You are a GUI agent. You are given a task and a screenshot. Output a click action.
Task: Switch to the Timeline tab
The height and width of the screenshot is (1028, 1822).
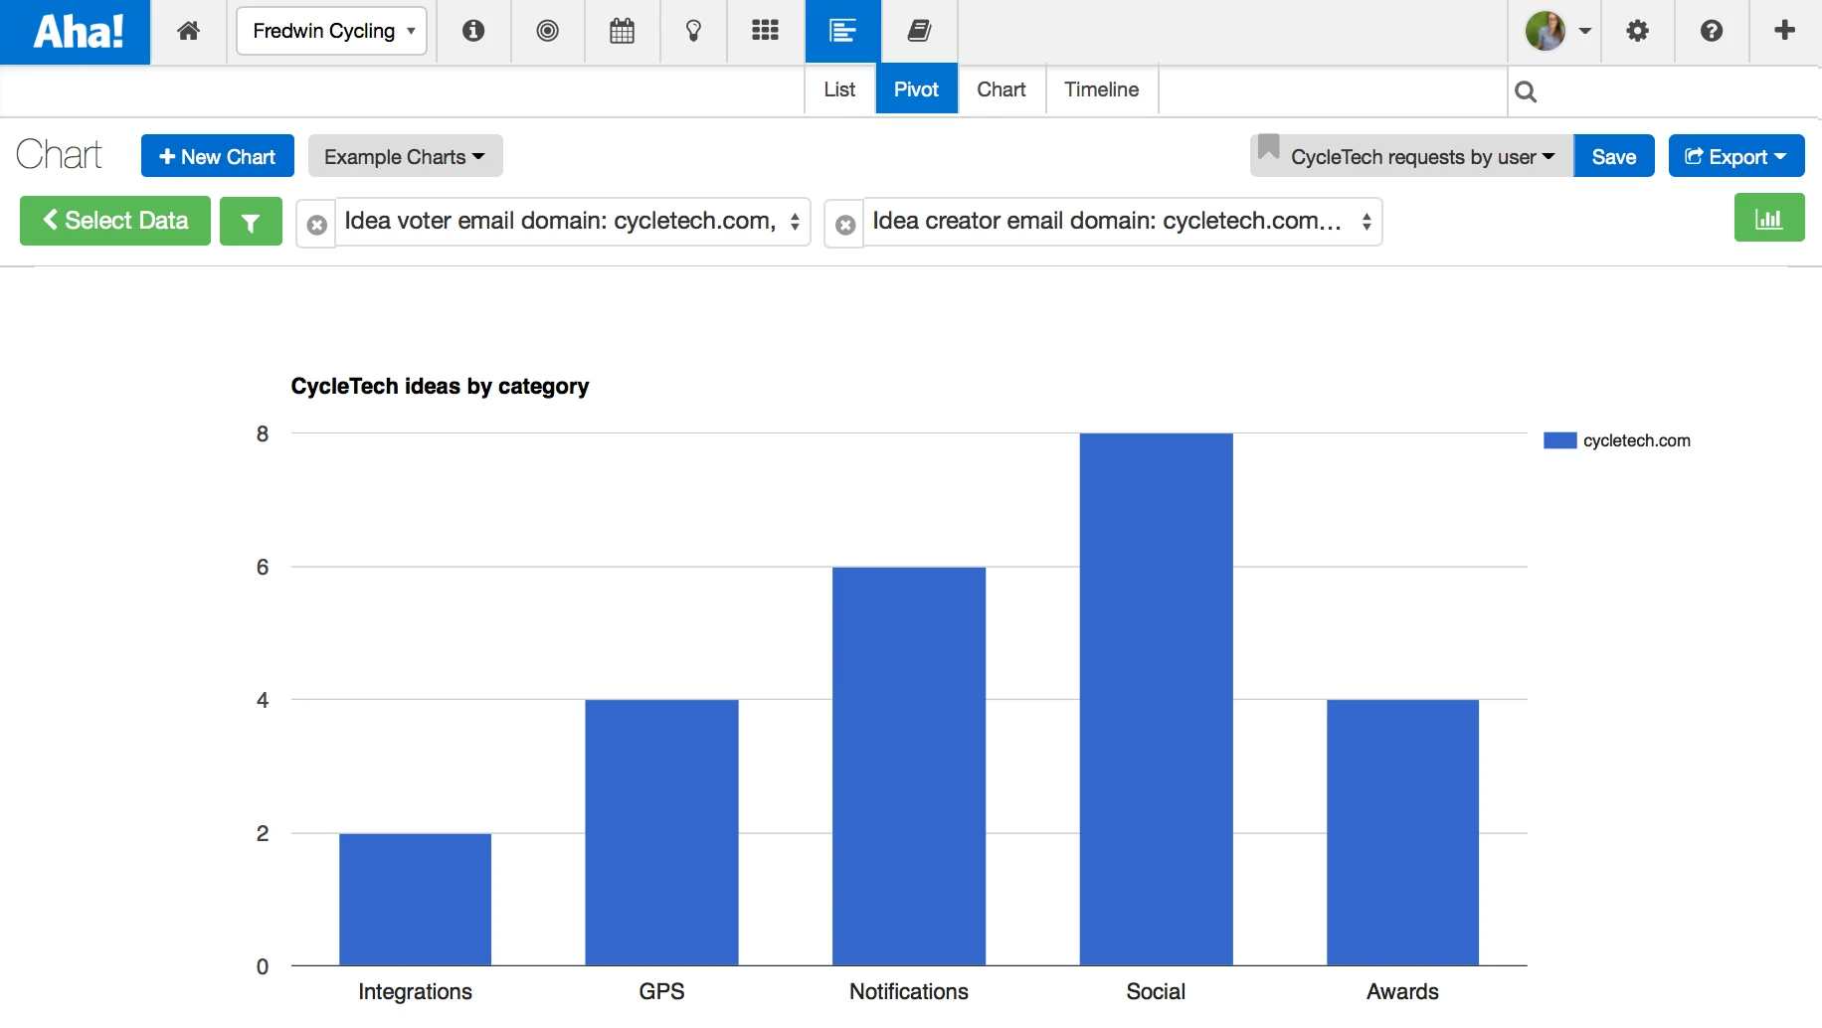(1101, 89)
